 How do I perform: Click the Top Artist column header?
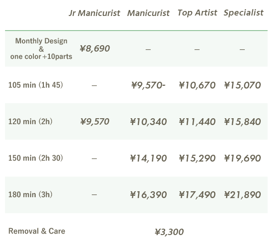pos(197,13)
